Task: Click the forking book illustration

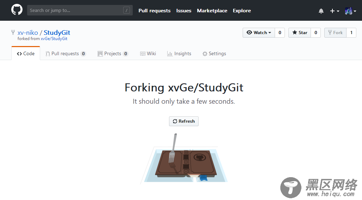Action: [184, 159]
